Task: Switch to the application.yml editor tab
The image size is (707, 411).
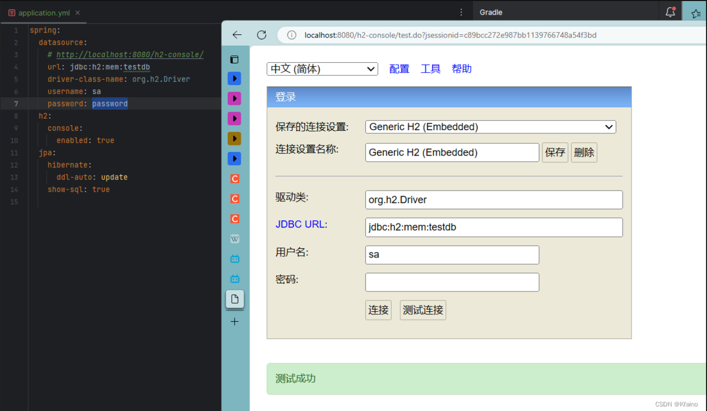Action: (x=44, y=13)
